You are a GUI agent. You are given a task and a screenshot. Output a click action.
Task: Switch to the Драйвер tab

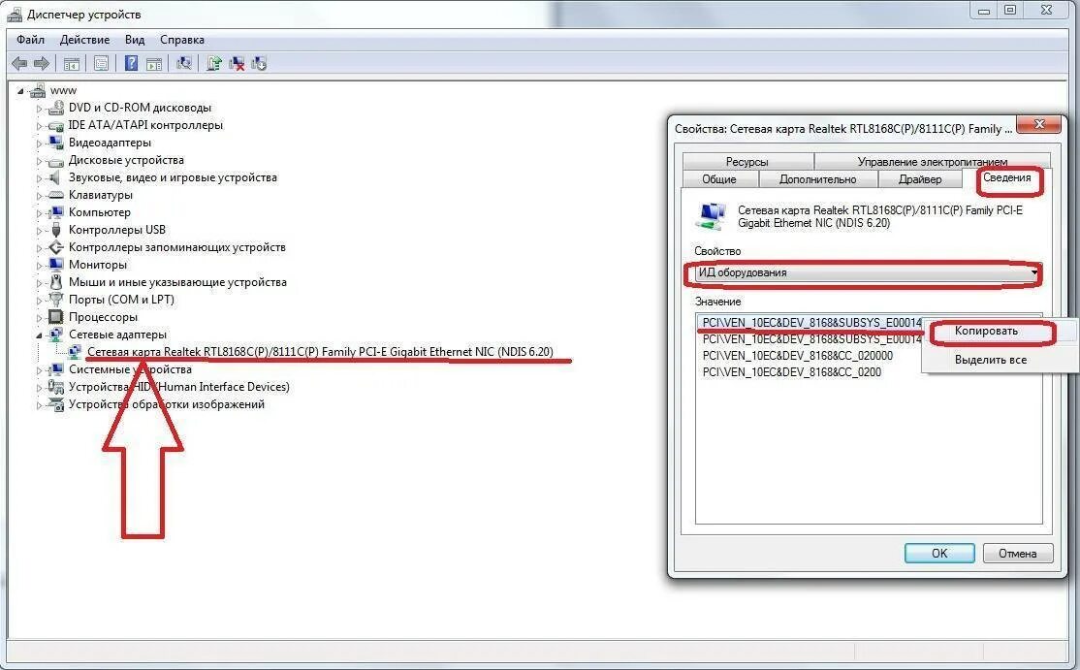919,179
